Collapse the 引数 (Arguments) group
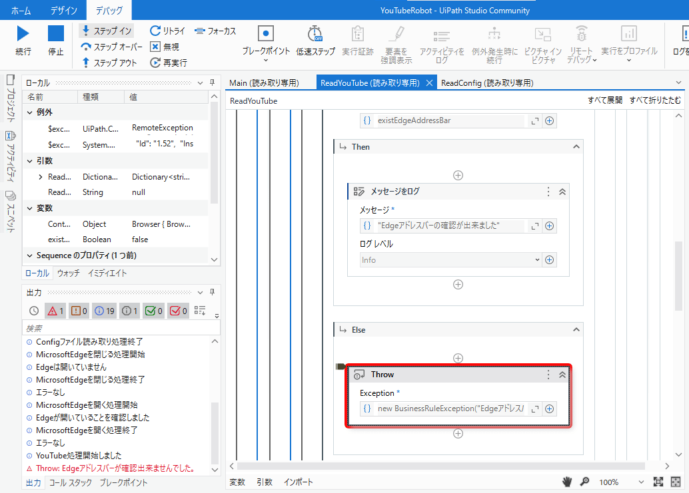 click(29, 161)
